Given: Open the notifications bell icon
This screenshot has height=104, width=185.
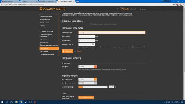Looking at the screenshot, I should pyautogui.click(x=117, y=9).
